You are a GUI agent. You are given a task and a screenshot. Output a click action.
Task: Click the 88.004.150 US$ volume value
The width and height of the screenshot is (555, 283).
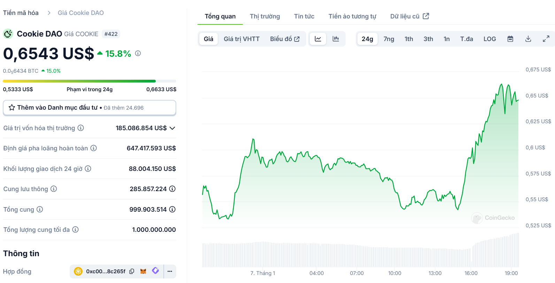tap(152, 169)
